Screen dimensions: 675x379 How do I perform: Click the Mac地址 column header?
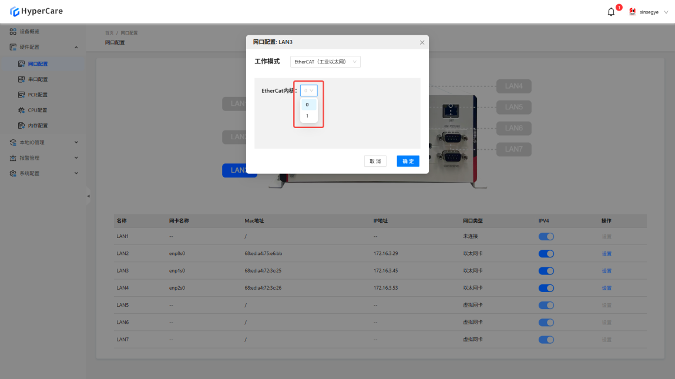tap(254, 220)
